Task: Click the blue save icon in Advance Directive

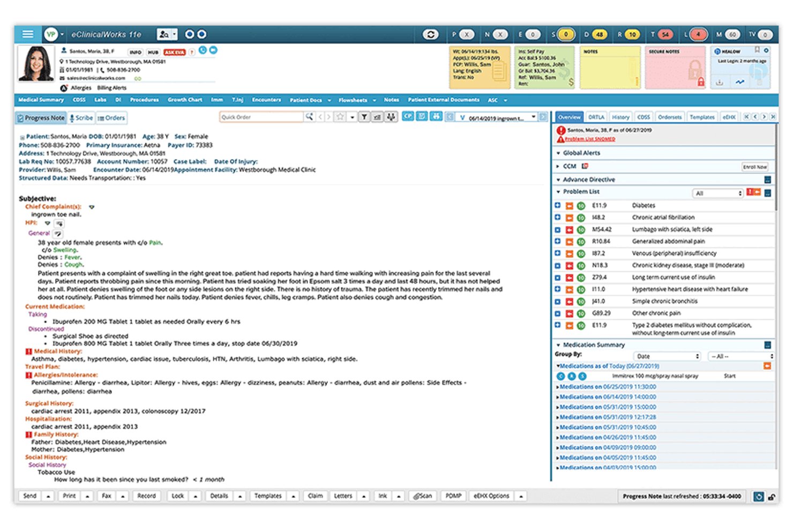Action: click(767, 180)
